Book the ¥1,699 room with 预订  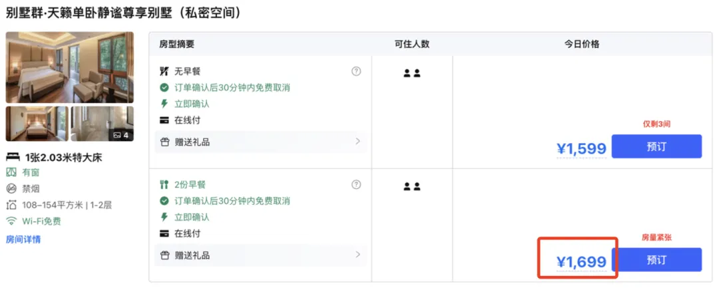click(x=656, y=259)
